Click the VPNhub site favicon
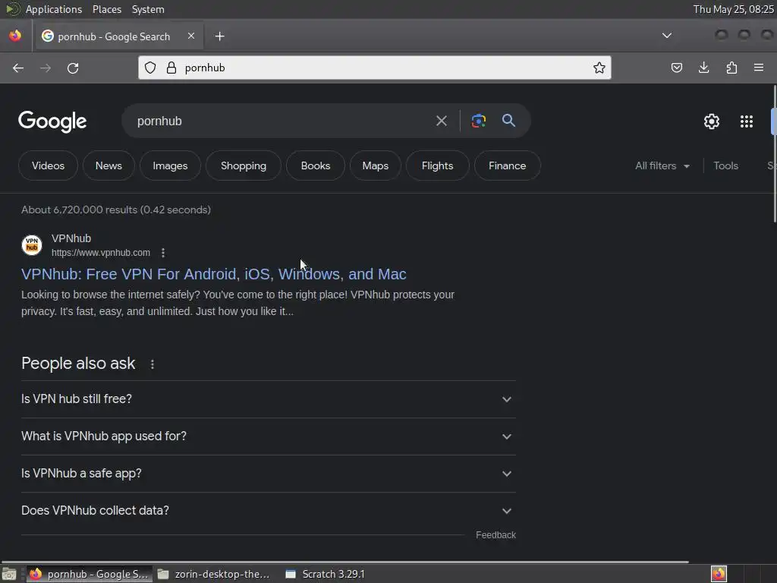 click(x=32, y=245)
